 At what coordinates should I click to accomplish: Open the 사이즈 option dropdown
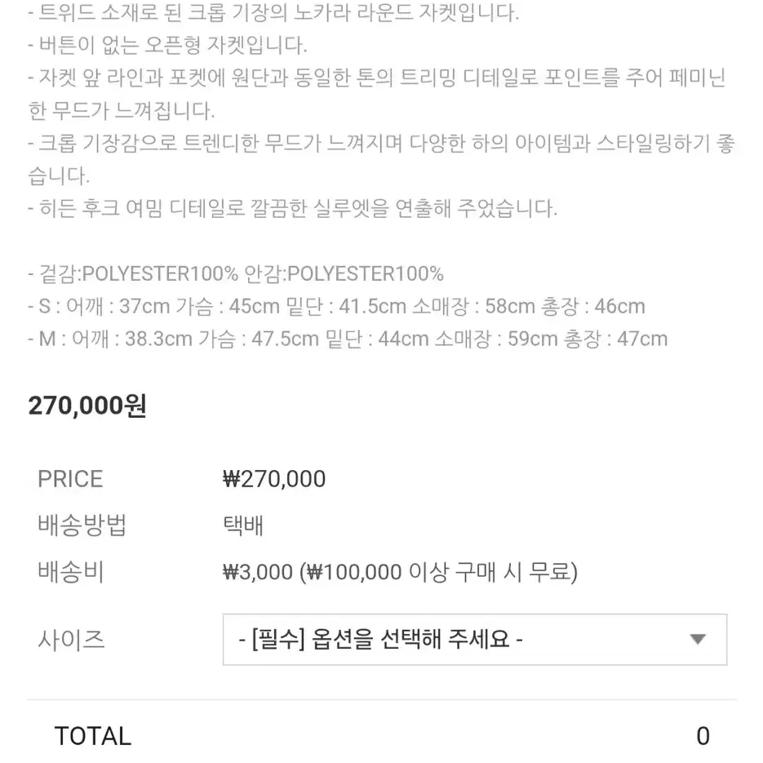point(475,639)
